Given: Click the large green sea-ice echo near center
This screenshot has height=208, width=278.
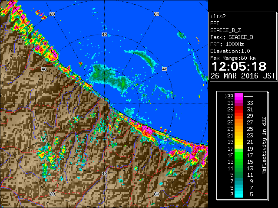Looking at the screenshot, I should click(110, 79).
